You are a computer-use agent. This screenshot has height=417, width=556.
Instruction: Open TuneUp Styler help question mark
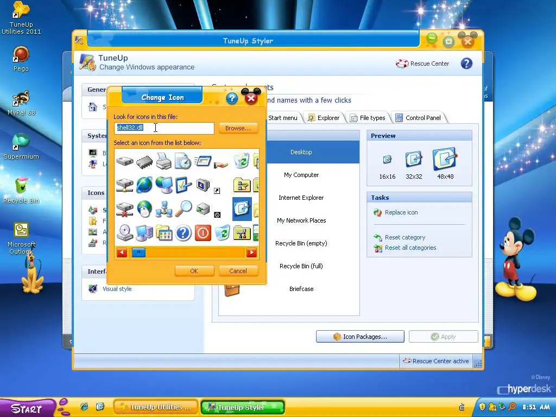(x=466, y=64)
